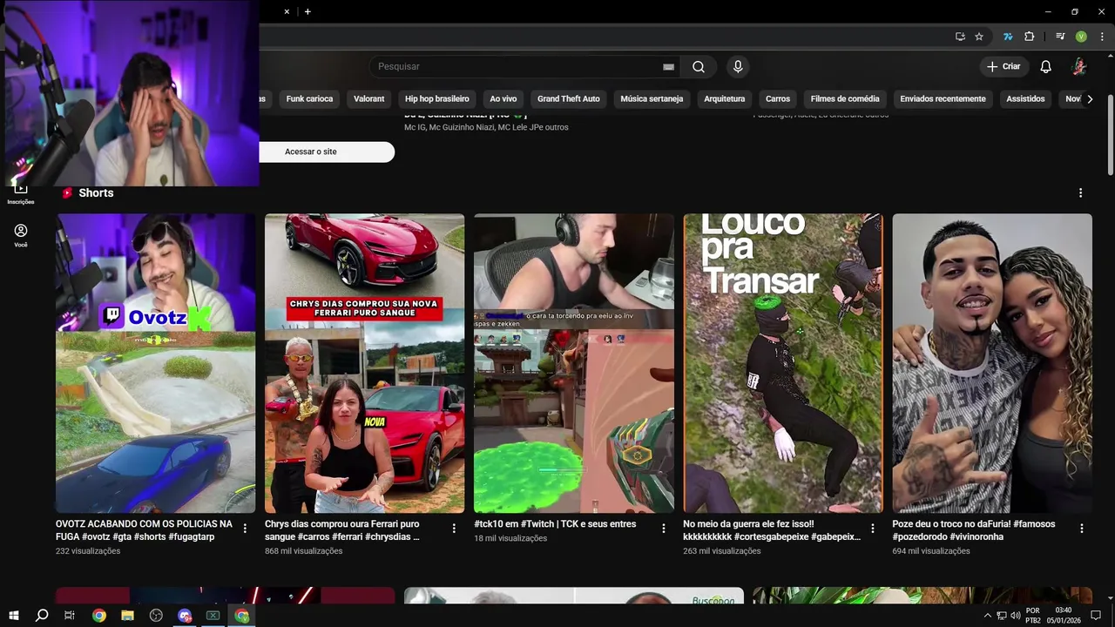Select the Carros chip
Image resolution: width=1115 pixels, height=627 pixels.
coord(778,99)
